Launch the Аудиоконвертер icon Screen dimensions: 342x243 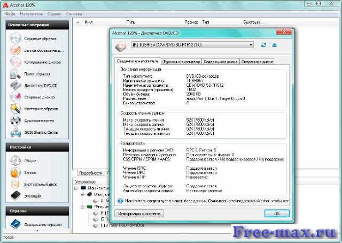[15, 120]
